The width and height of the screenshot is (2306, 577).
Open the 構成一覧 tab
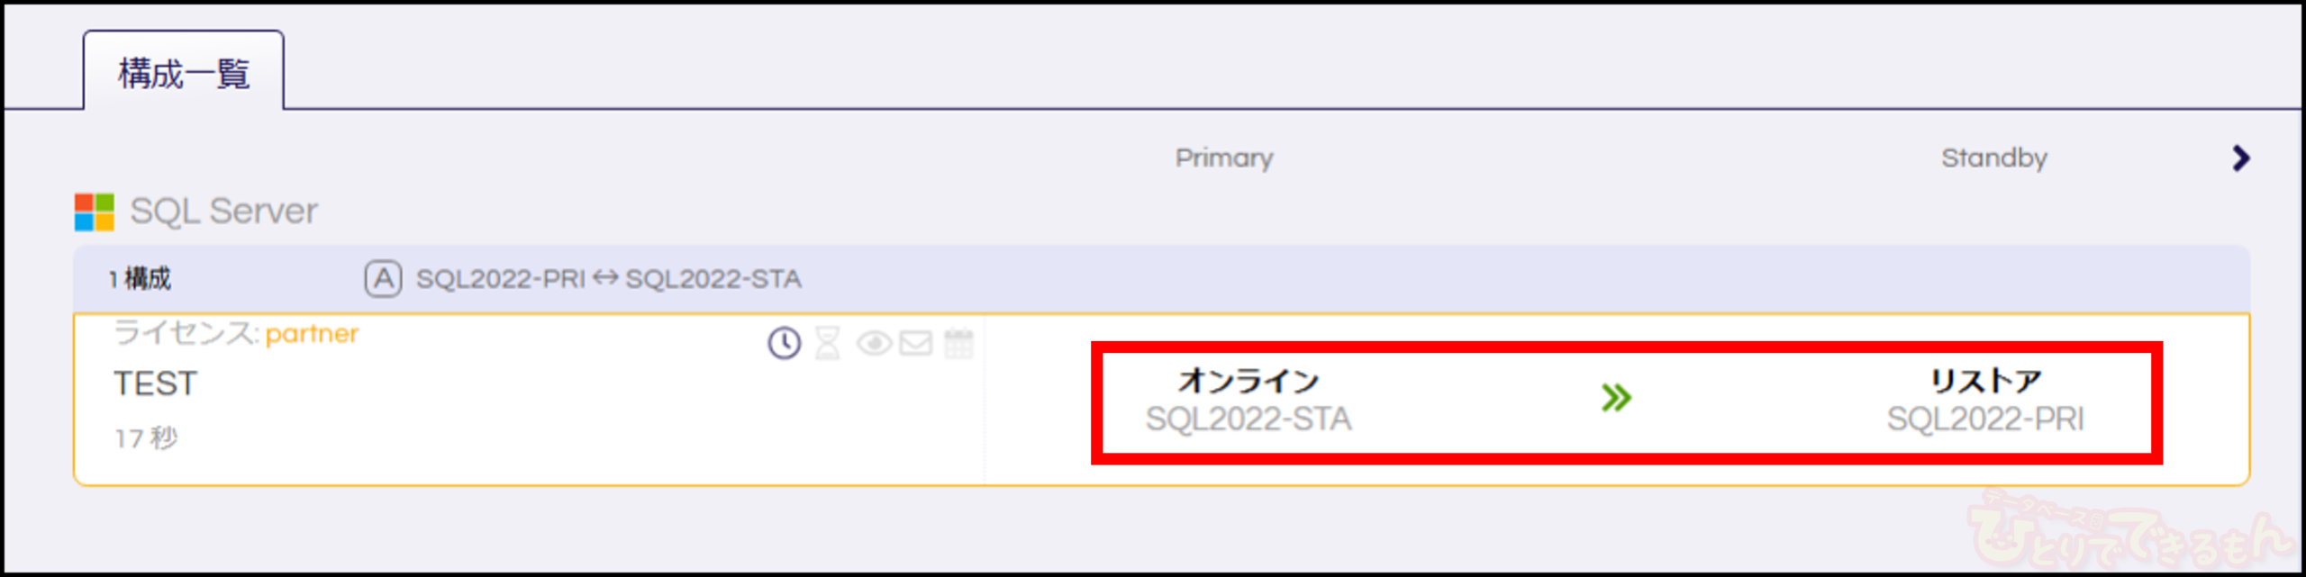[183, 73]
